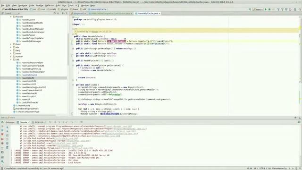Screen dimensions: 302x170
Task: Switch to the Console tab in debug panel
Action: (x=23, y=122)
